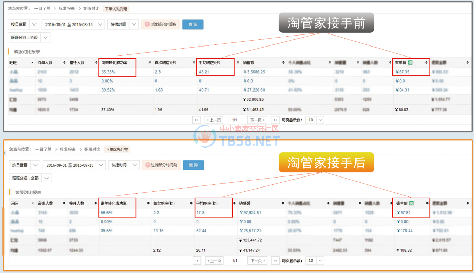Open hezhiqi row link in September table

[18, 231]
